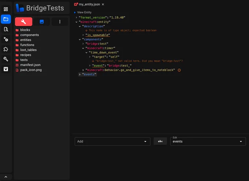Select the my_entity.json tab label
Image resolution: width=249 pixels, height=181 pixels.
tap(89, 4)
